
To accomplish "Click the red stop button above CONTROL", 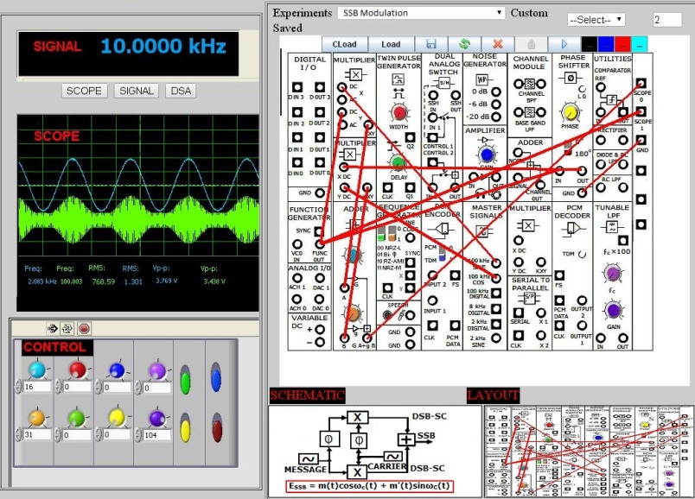I will pos(84,328).
